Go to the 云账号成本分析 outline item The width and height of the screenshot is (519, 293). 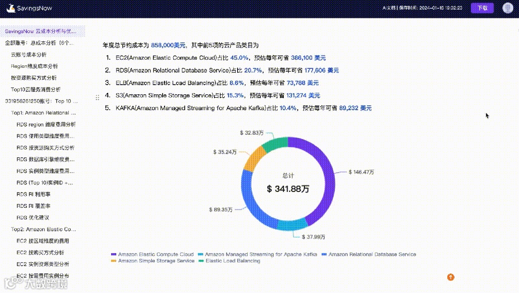pyautogui.click(x=28, y=55)
